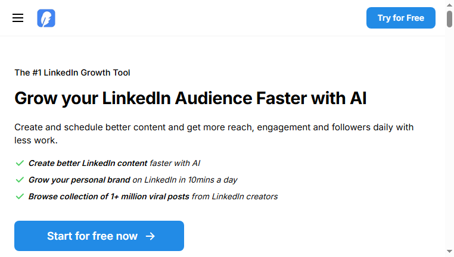Click the blue feather logo
This screenshot has width=454, height=257.
pos(46,18)
